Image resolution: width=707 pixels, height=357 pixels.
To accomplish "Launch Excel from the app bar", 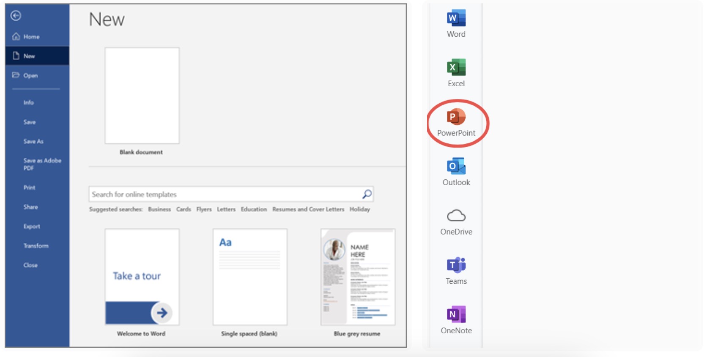I will pyautogui.click(x=456, y=73).
